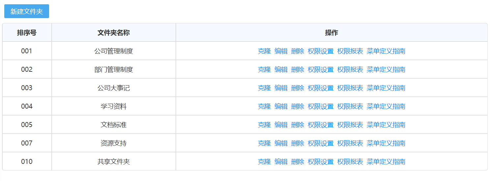Select the 公司大事记 folder name cell
Image resolution: width=492 pixels, height=181 pixels.
coord(114,88)
